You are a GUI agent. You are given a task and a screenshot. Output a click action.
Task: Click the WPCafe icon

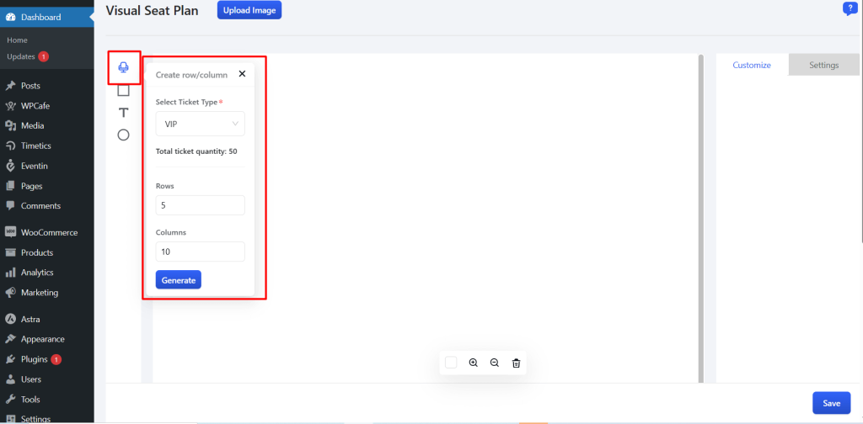10,106
